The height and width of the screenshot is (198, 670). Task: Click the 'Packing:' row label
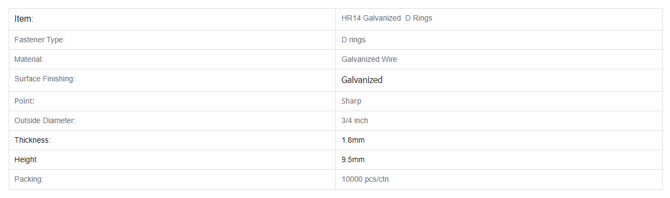click(29, 179)
